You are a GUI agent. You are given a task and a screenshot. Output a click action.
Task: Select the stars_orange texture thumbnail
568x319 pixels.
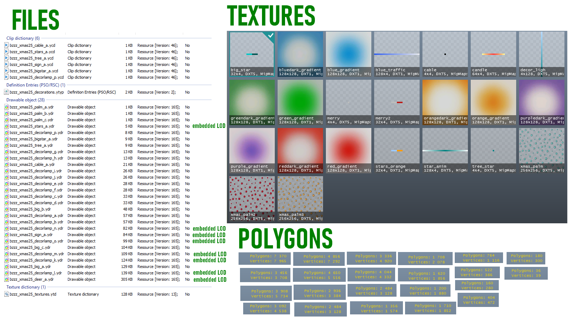pyautogui.click(x=397, y=151)
